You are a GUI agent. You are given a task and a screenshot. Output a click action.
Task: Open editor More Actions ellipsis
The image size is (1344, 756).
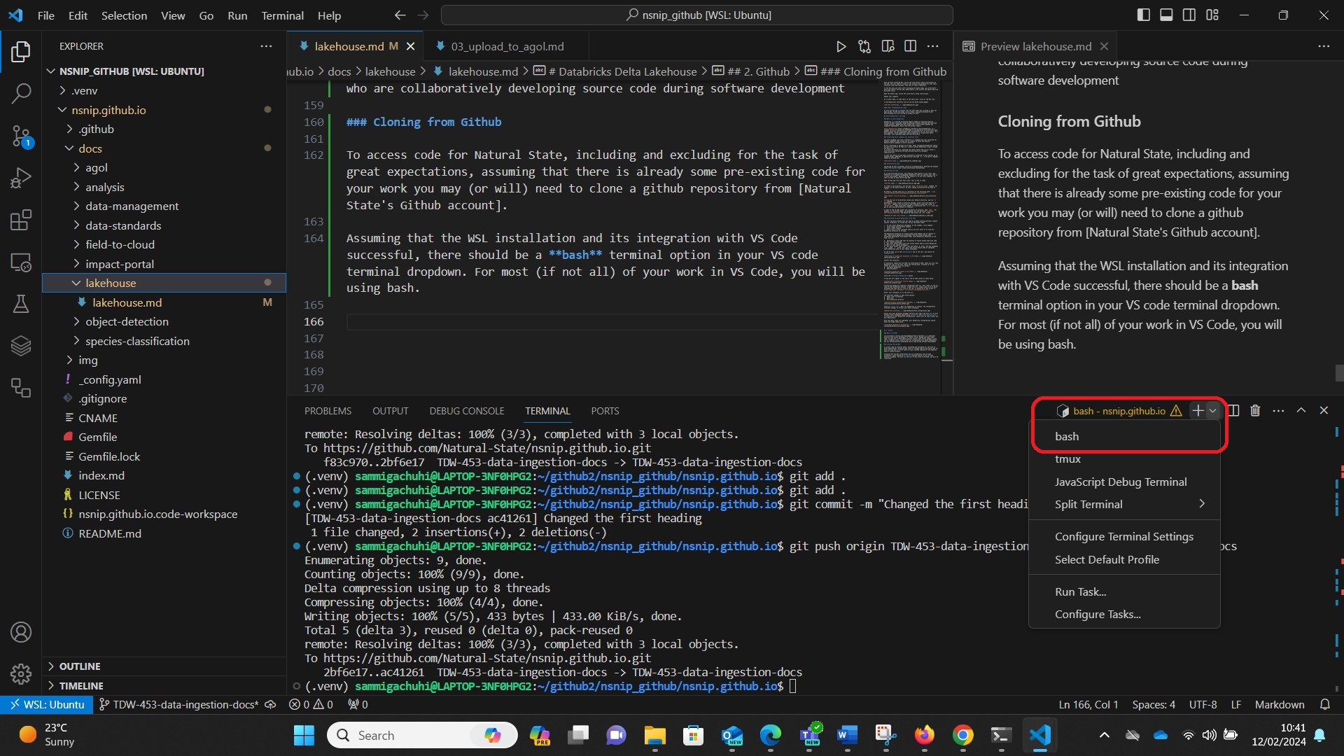933,46
